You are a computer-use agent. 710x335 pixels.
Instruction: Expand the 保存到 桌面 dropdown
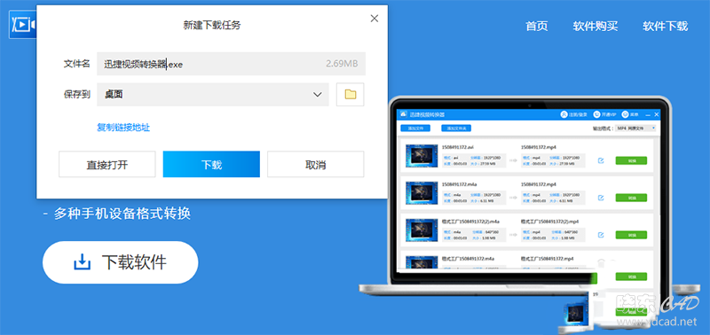[x=213, y=95]
